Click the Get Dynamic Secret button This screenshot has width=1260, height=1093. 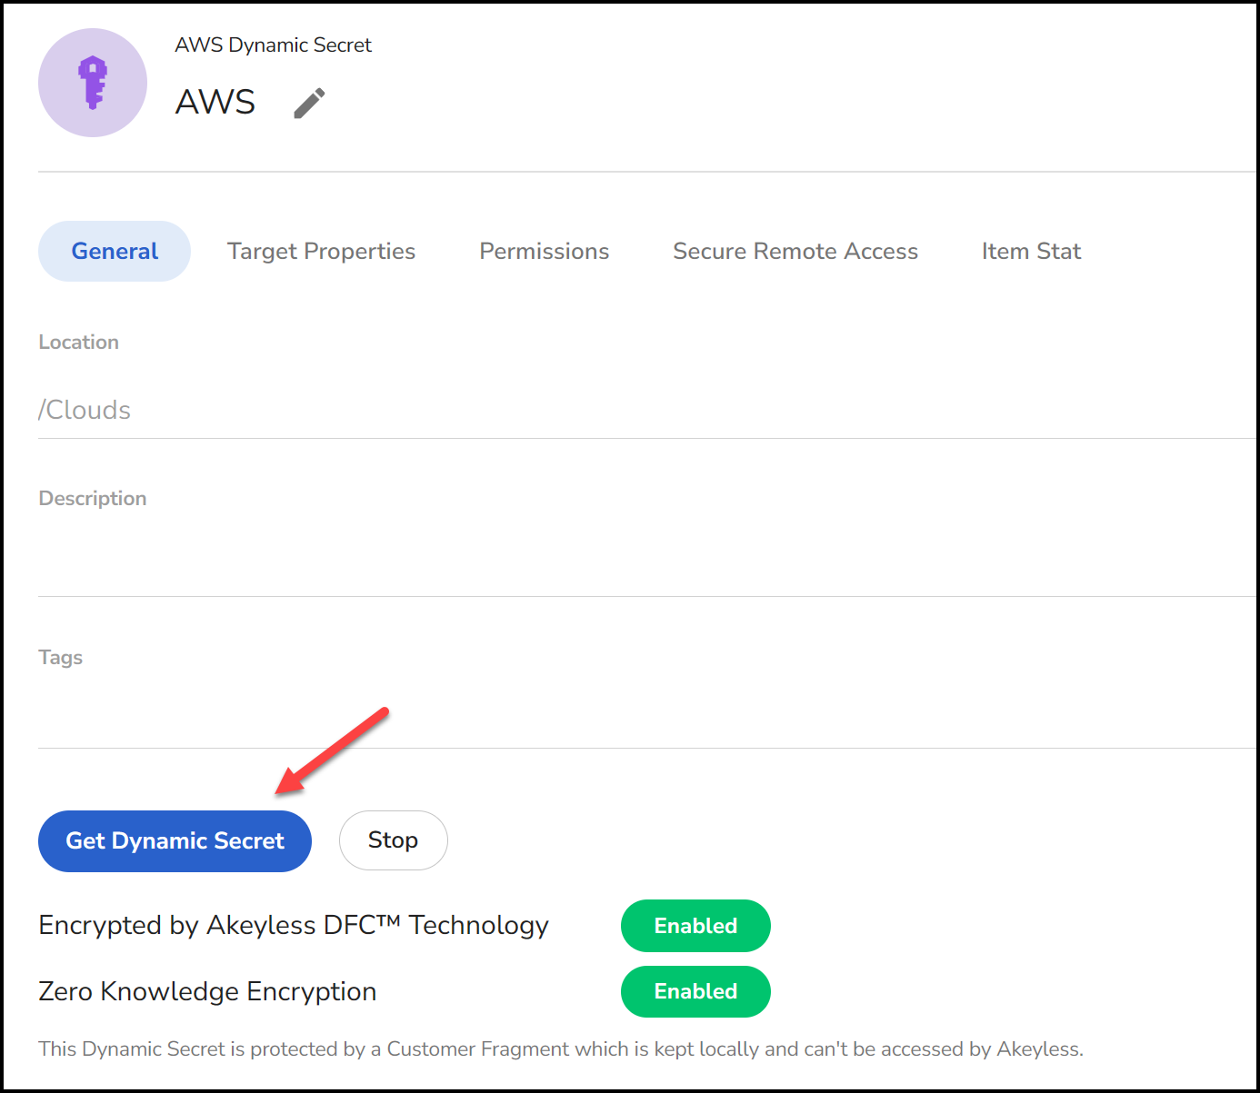[x=175, y=841]
